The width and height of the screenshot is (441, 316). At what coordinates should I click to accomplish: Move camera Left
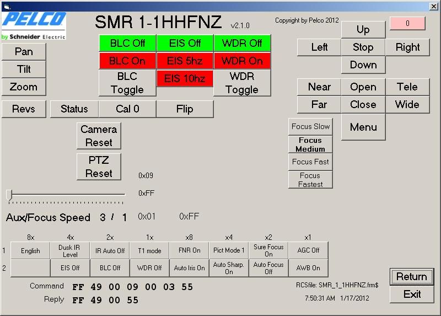(x=319, y=47)
